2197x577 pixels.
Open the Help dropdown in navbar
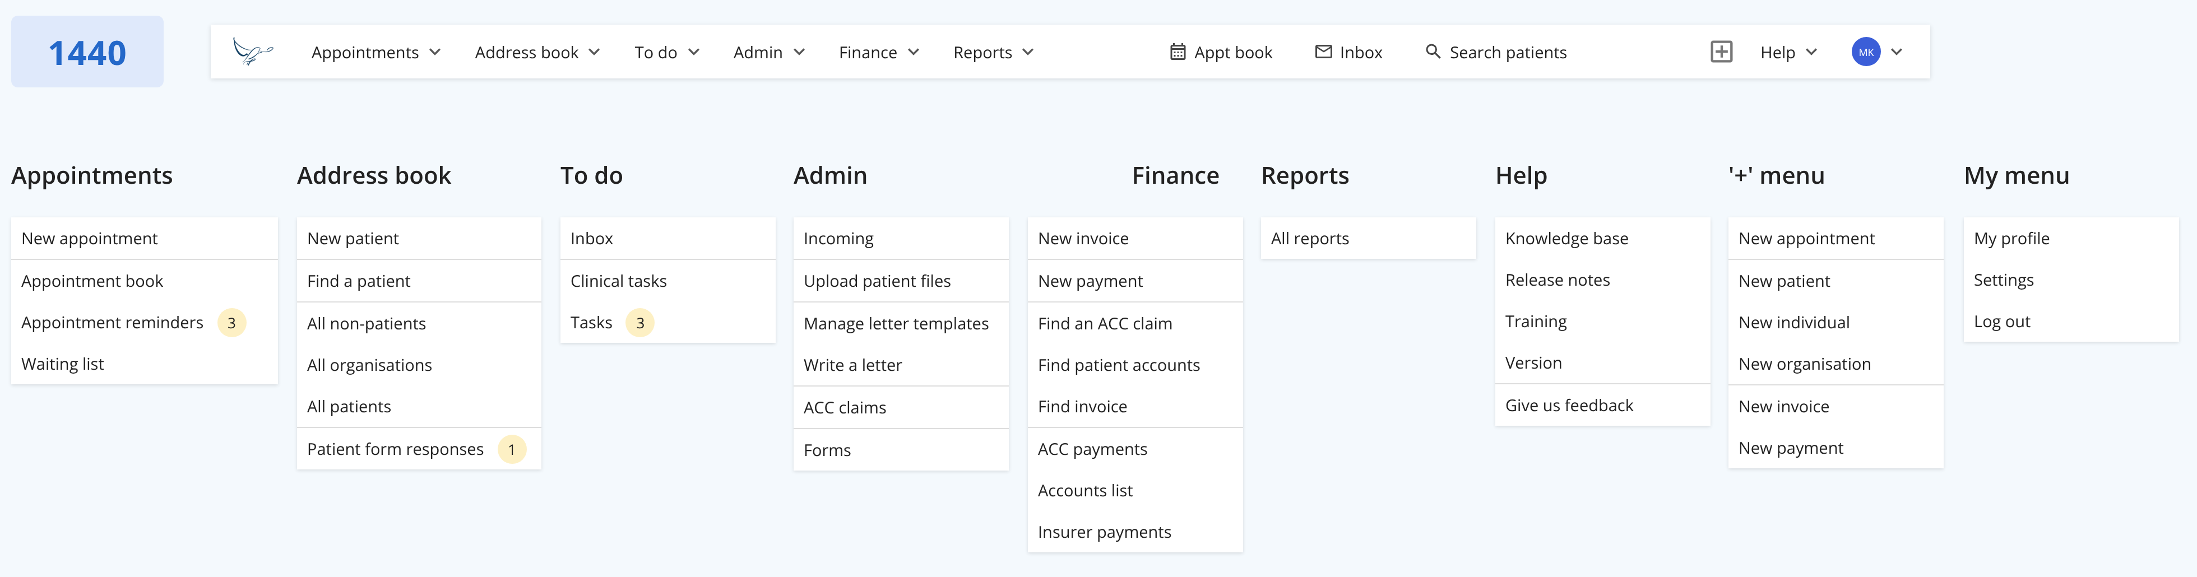click(x=1788, y=53)
